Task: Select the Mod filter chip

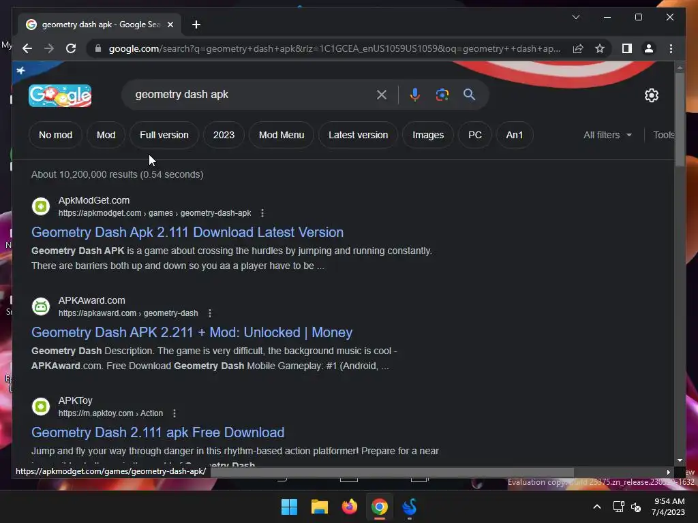Action: click(106, 135)
